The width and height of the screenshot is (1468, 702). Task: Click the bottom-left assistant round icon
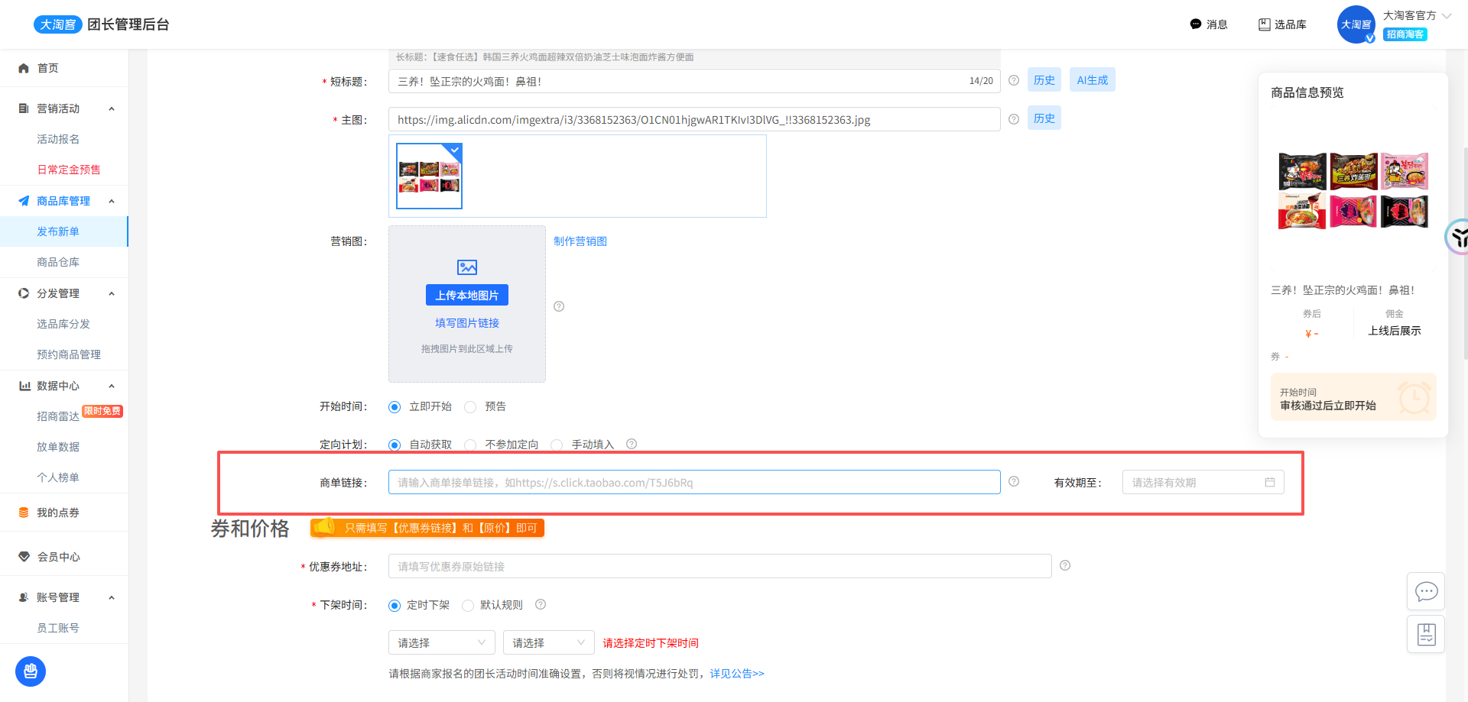click(x=31, y=671)
